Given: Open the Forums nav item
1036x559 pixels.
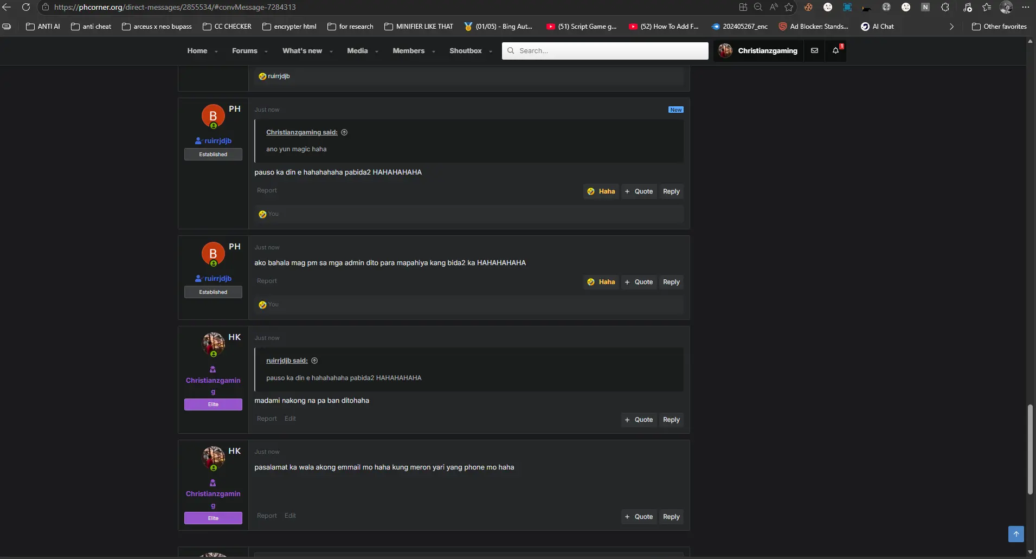Looking at the screenshot, I should click(x=244, y=50).
